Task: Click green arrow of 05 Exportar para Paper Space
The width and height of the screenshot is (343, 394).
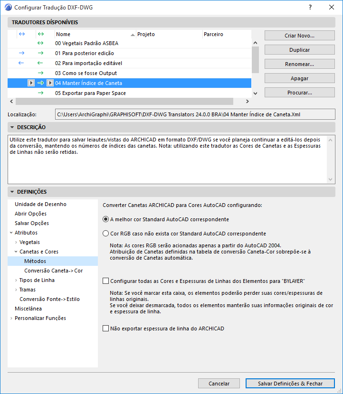Action: (40, 93)
